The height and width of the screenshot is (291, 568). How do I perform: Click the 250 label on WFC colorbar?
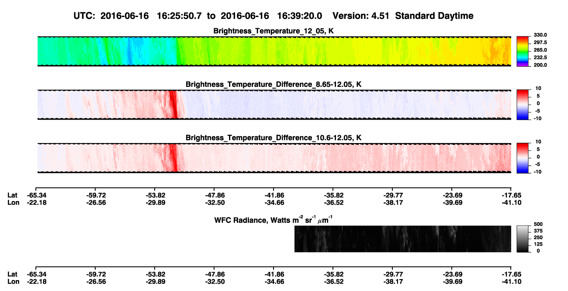pyautogui.click(x=538, y=237)
